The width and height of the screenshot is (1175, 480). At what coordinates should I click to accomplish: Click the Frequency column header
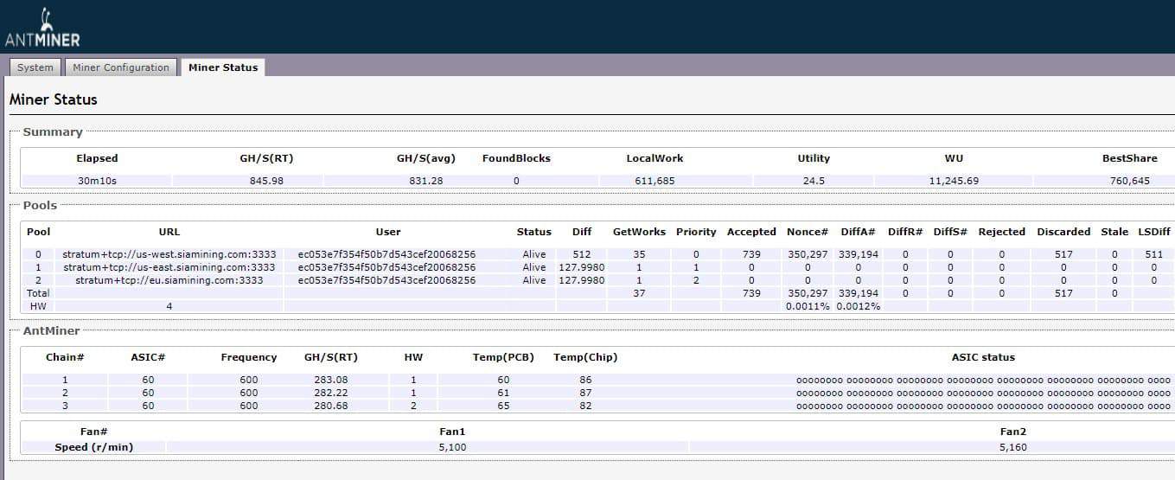coord(249,357)
